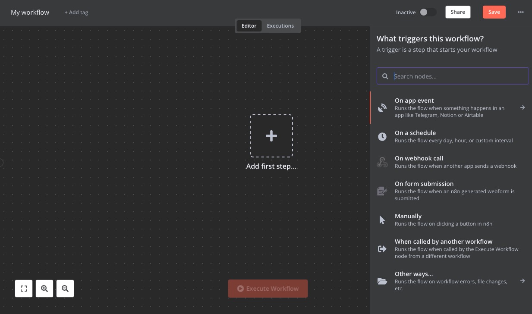The image size is (532, 314).
Task: Select the On app event trigger icon
Action: pos(382,108)
